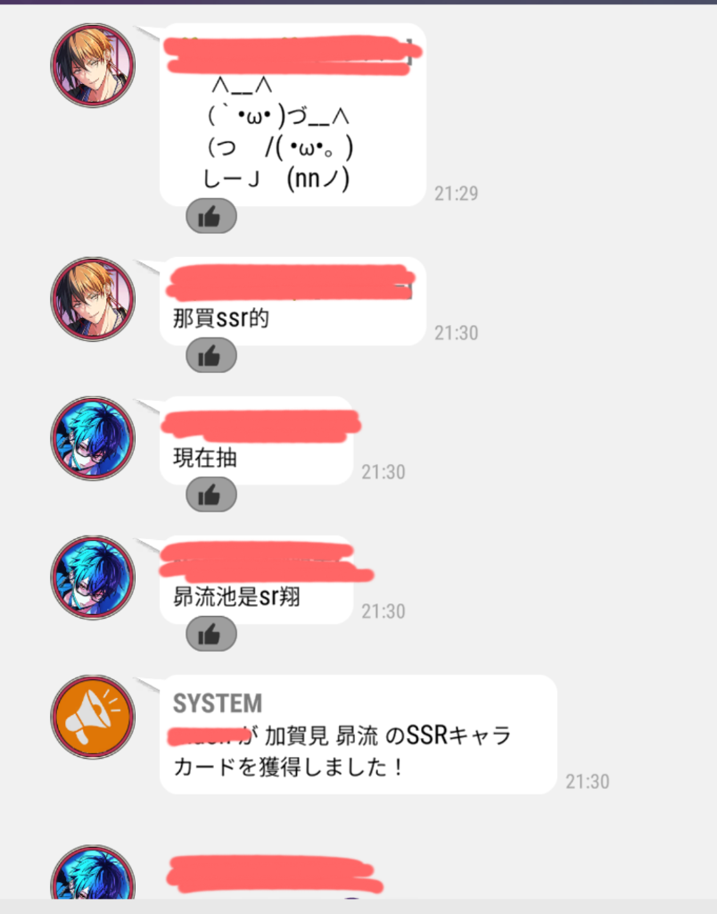Click the 21:29 timestamp
717x914 pixels.
[456, 194]
